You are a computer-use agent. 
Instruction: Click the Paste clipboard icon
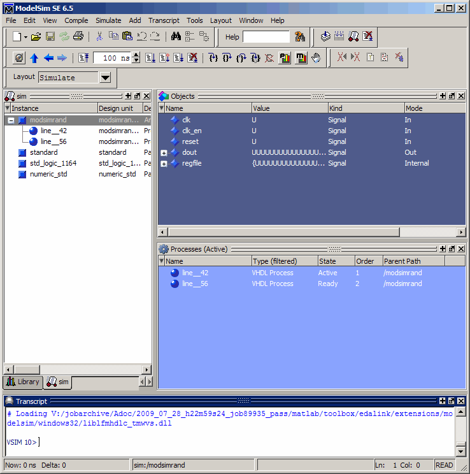click(x=127, y=36)
